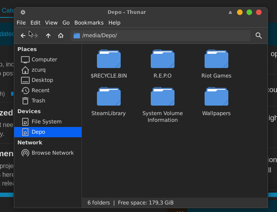Click the Places section header
This screenshot has height=212, width=277.
[27, 49]
